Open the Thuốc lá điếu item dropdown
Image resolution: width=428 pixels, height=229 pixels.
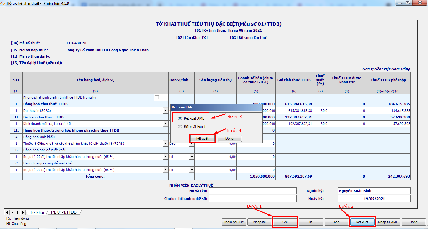[x=166, y=143]
